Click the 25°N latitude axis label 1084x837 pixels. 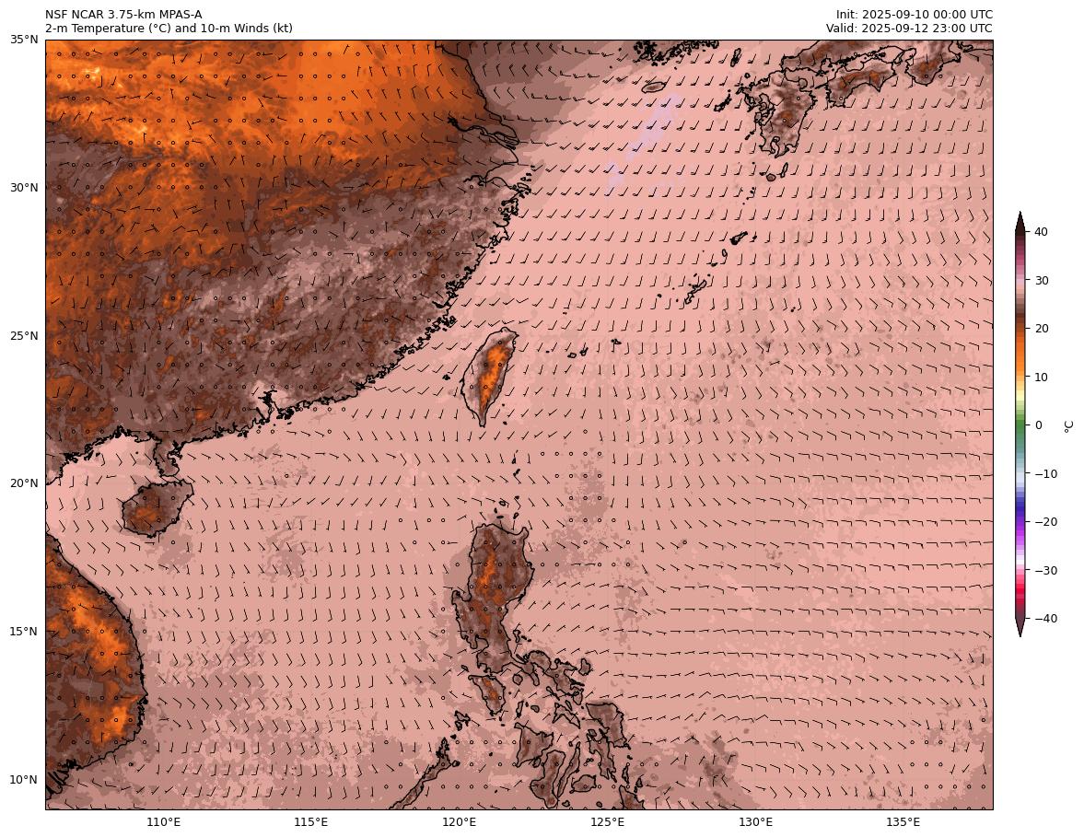24,336
